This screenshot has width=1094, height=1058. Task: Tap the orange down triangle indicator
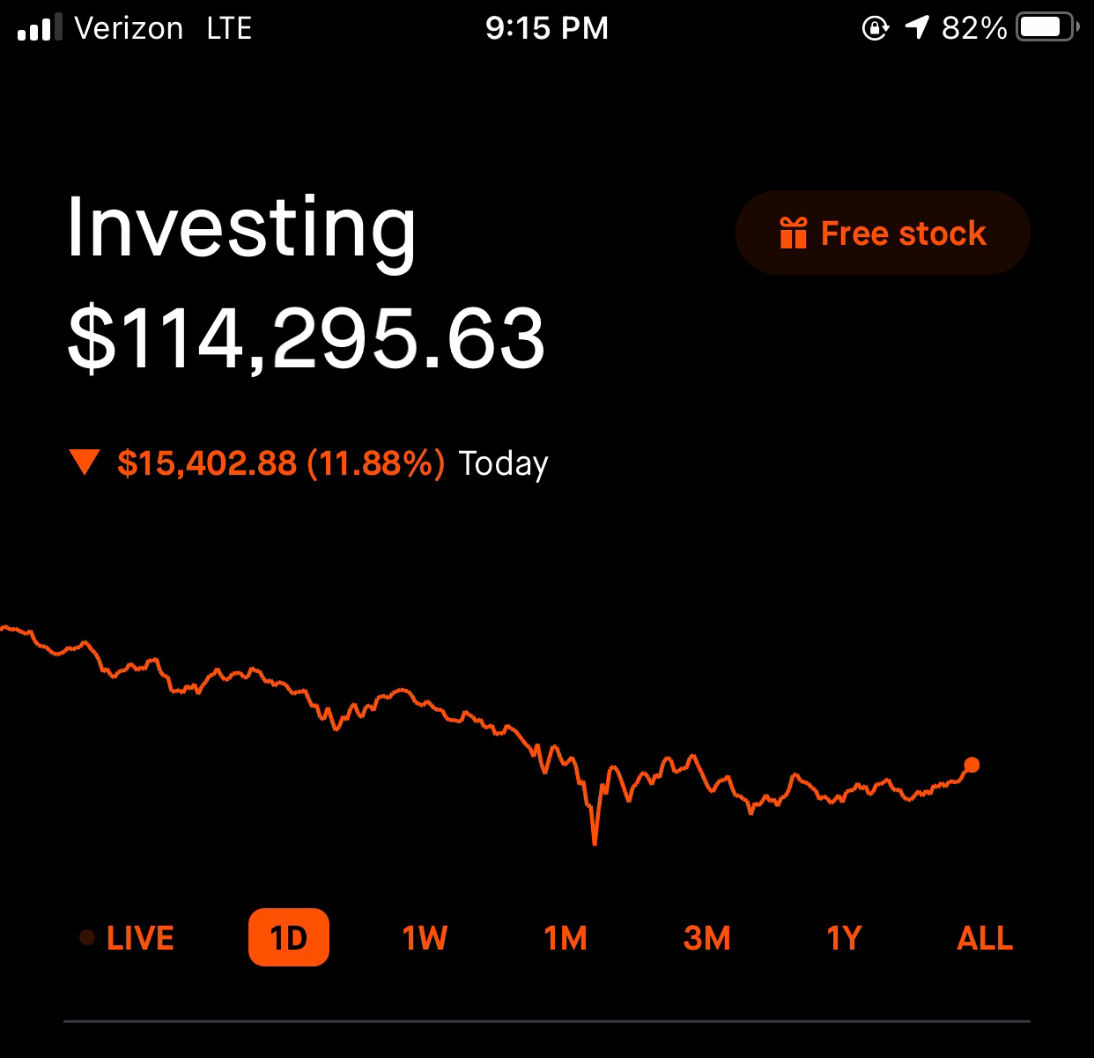pos(85,462)
